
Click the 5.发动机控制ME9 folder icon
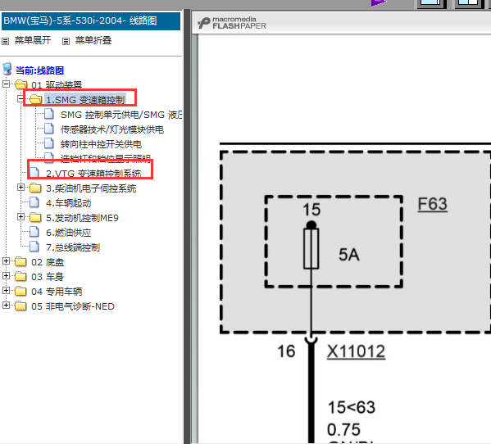(x=36, y=217)
